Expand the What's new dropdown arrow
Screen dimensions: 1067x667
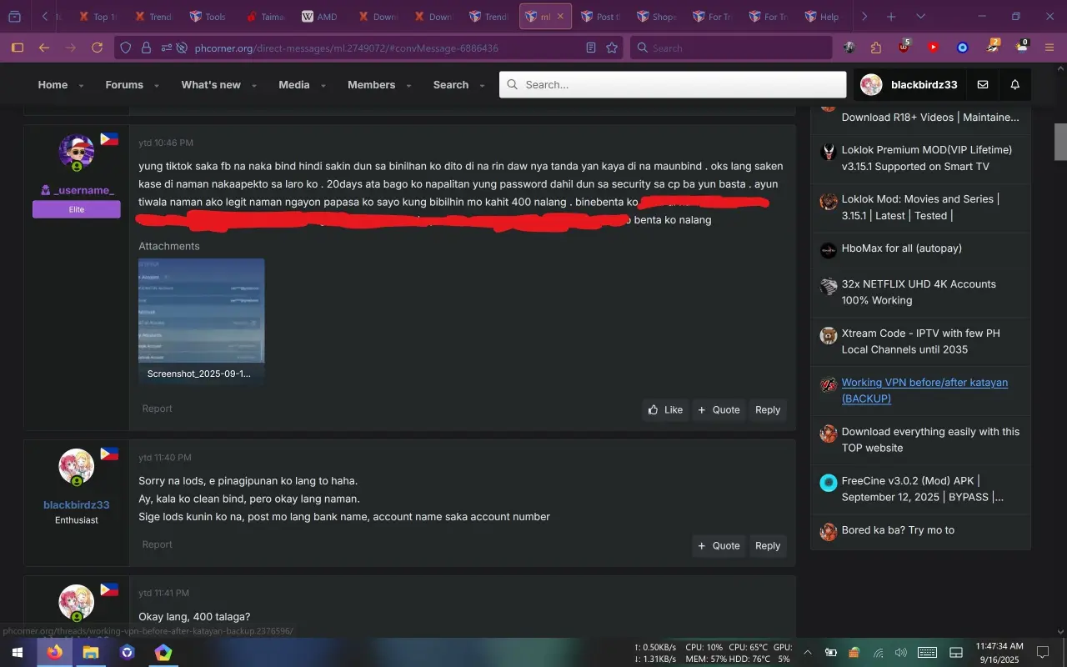pyautogui.click(x=253, y=85)
